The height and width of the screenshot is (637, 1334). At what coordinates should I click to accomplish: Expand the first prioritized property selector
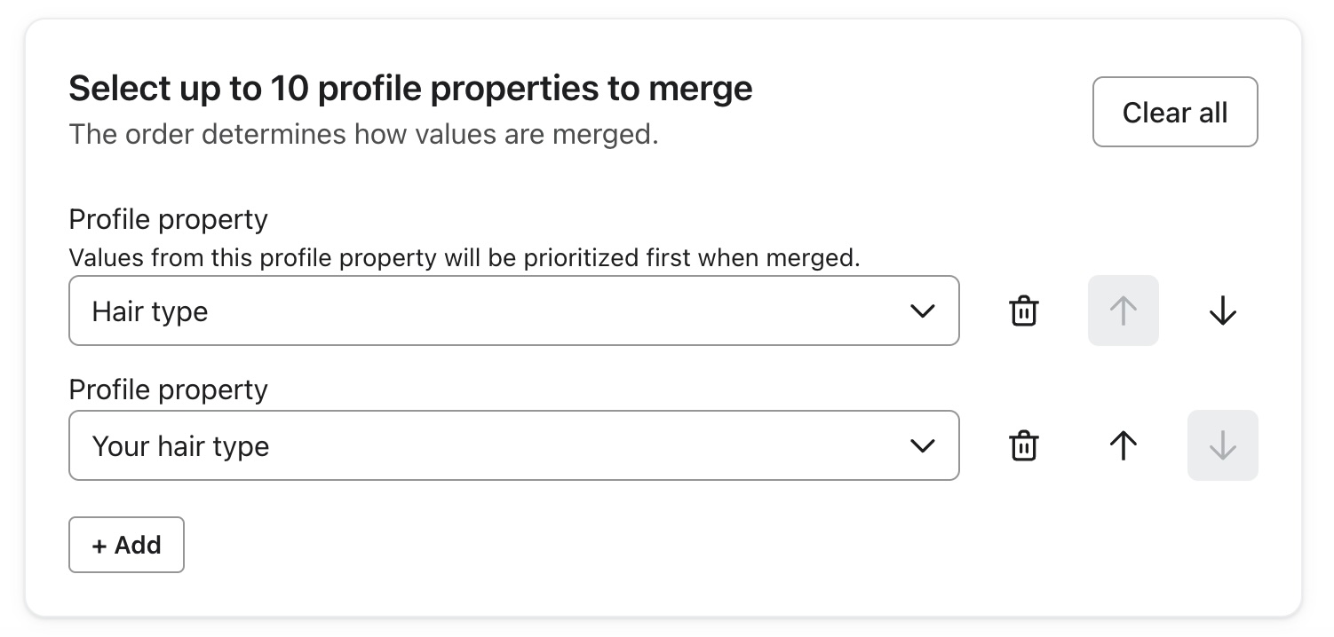tap(513, 311)
